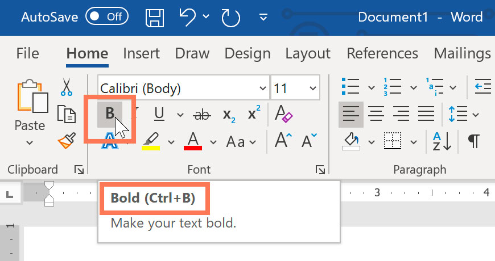The height and width of the screenshot is (261, 495).
Task: Switch to the References tab
Action: point(382,53)
